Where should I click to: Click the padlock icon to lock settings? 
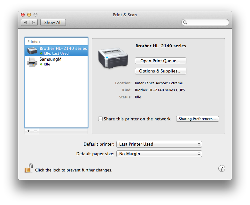click(x=29, y=169)
